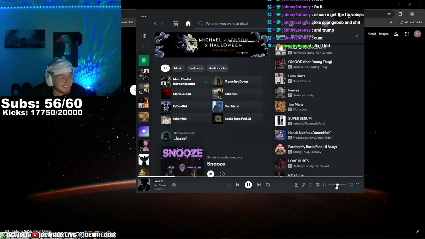This screenshot has width=425, height=239.
Task: Mute volume with the speaker icon
Action: coord(324,185)
